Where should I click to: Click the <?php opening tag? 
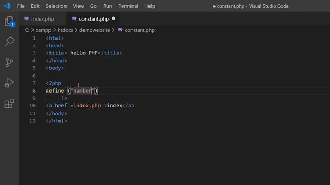pyautogui.click(x=54, y=83)
